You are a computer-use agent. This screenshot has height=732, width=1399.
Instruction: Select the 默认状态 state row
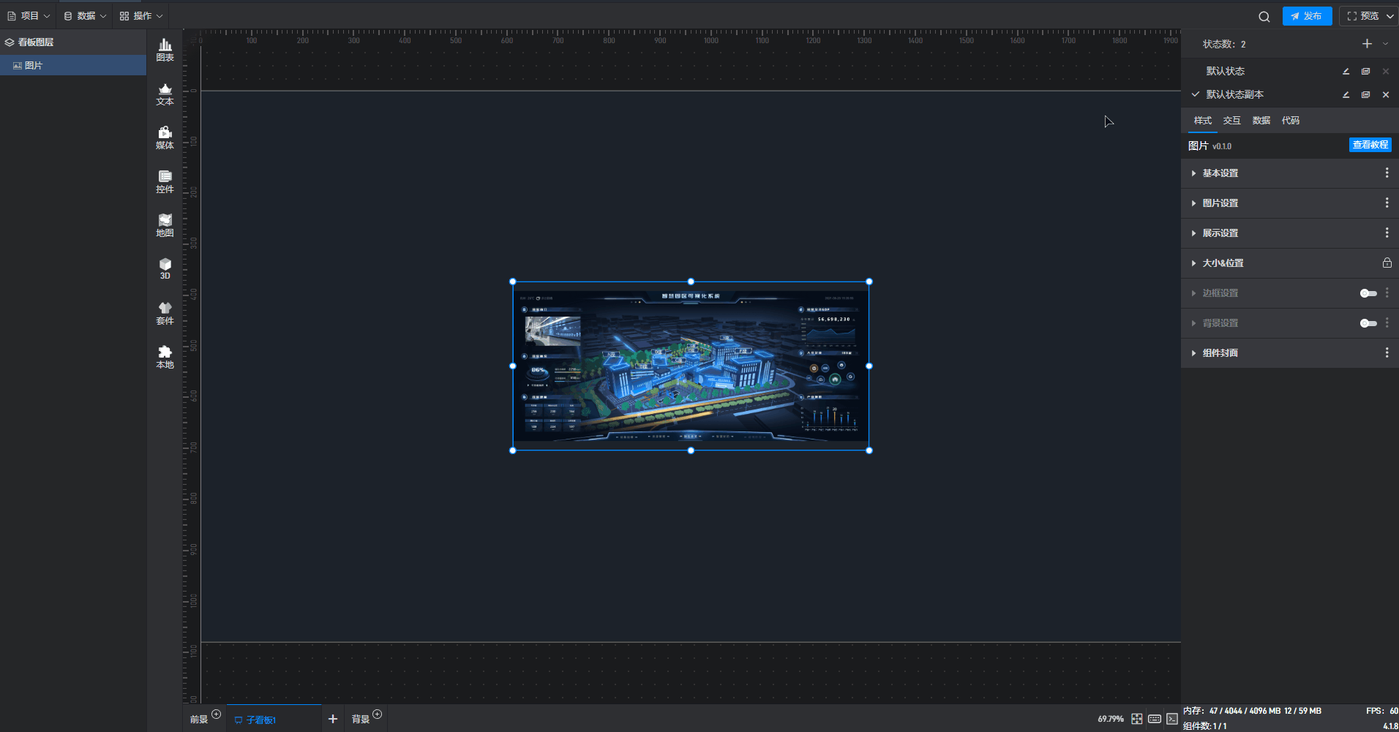coord(1226,71)
